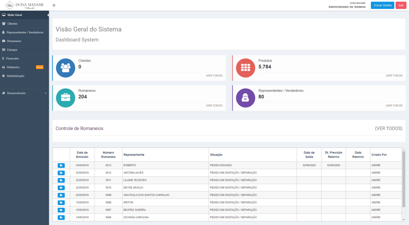This screenshot has height=225, width=409.
Task: Click the Número Romaneio column header
Action: point(108,155)
